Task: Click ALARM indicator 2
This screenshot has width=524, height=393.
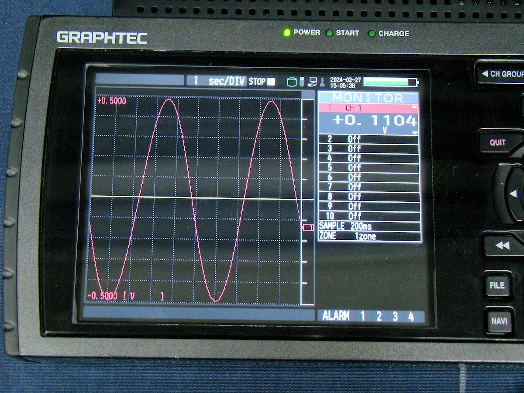Action: click(379, 317)
